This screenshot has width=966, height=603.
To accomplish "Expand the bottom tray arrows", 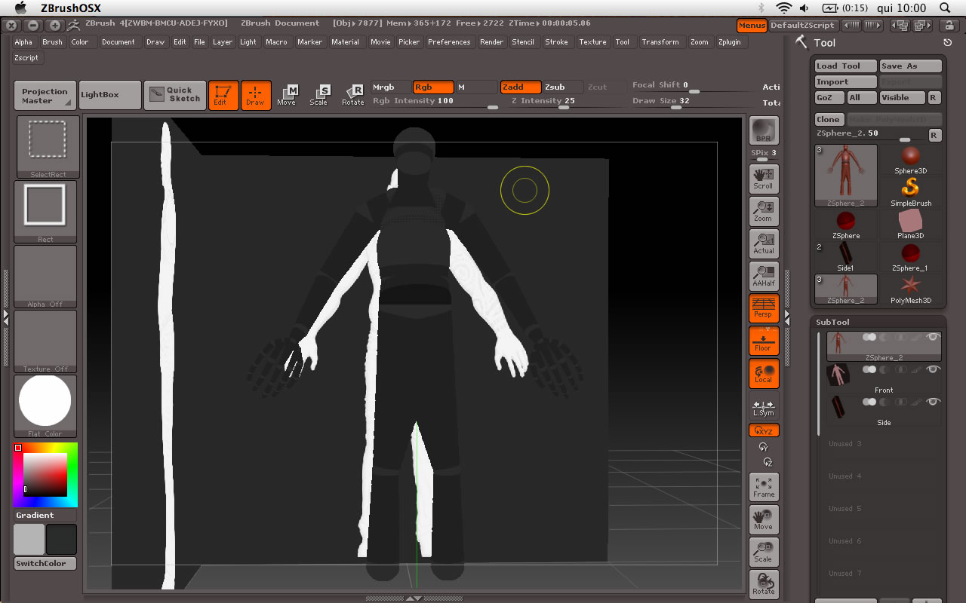I will point(414,598).
